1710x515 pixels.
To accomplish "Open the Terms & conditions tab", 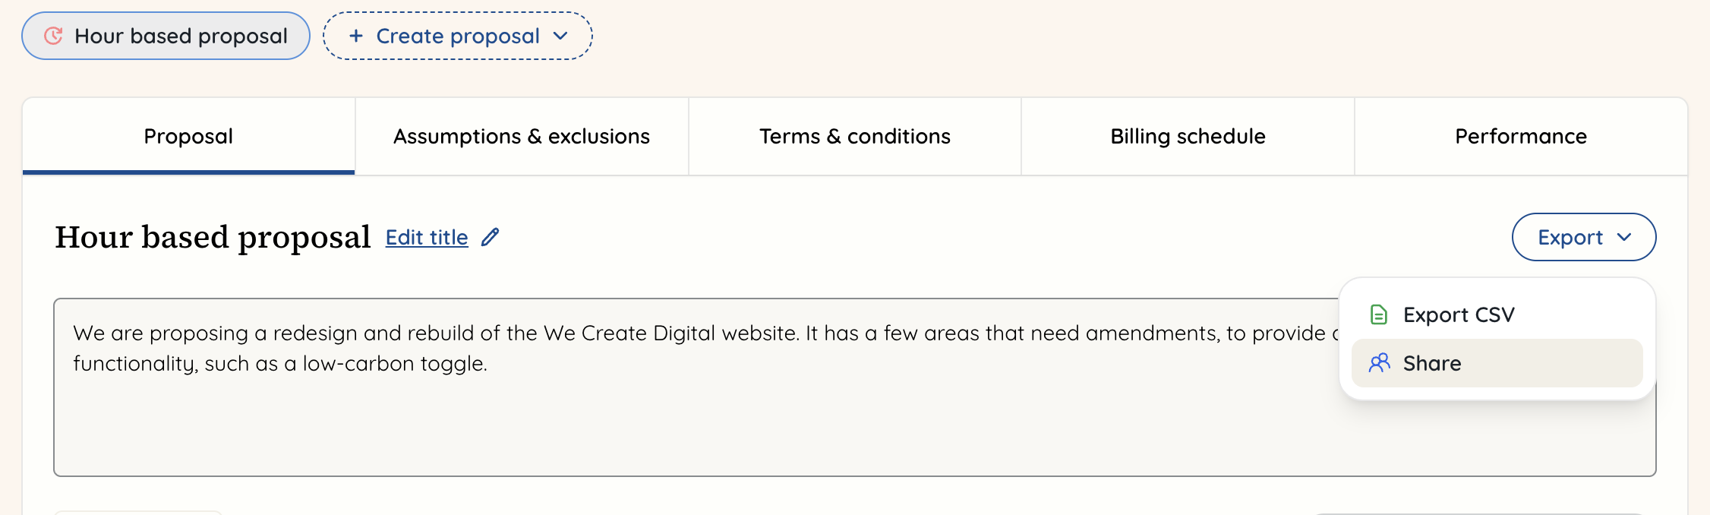I will [854, 137].
